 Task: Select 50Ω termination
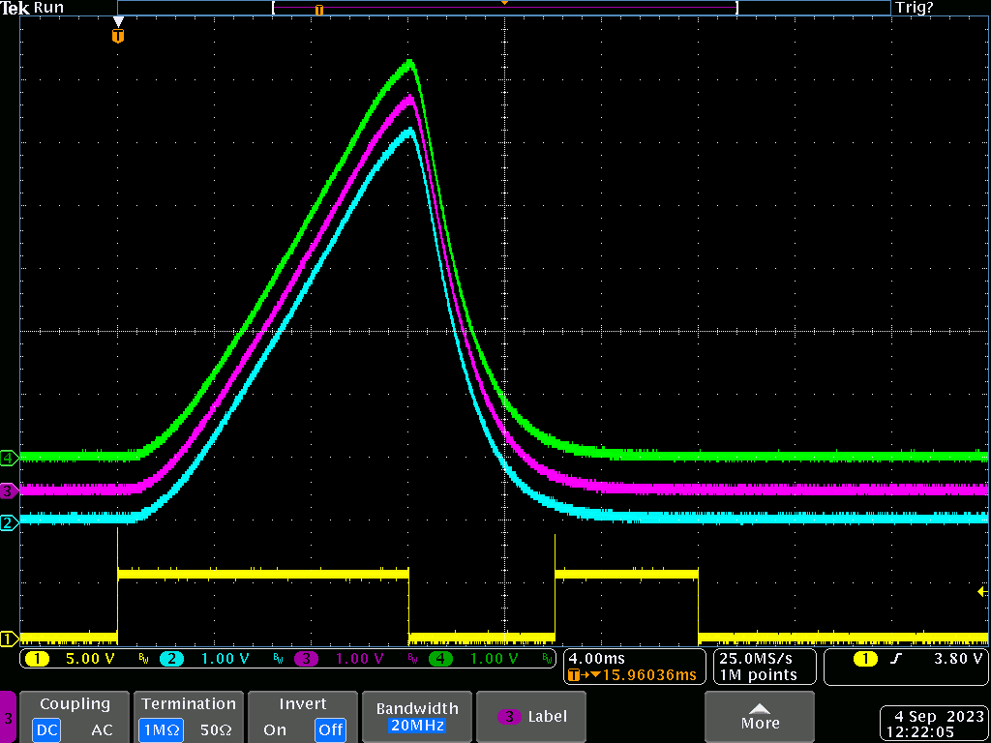218,729
